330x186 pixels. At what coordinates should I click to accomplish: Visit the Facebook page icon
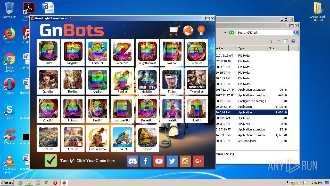pyautogui.click(x=146, y=161)
